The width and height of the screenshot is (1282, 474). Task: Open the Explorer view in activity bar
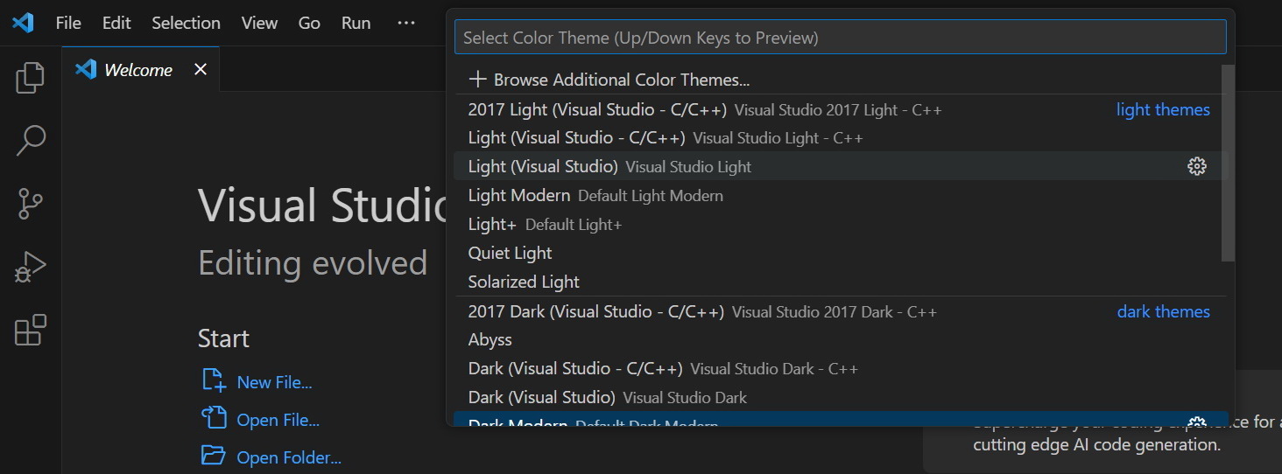click(x=30, y=78)
